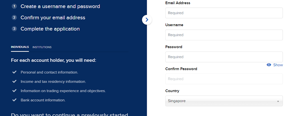
Task: Click the blue chevron arrow circle button
Action: [x=147, y=20]
